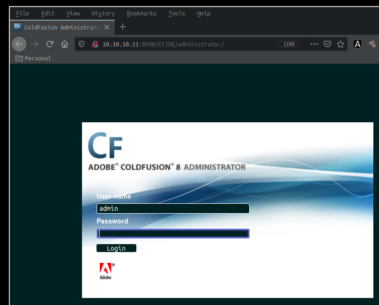Save page to Pocket
Image resolution: width=379 pixels, height=305 pixels.
[x=327, y=44]
